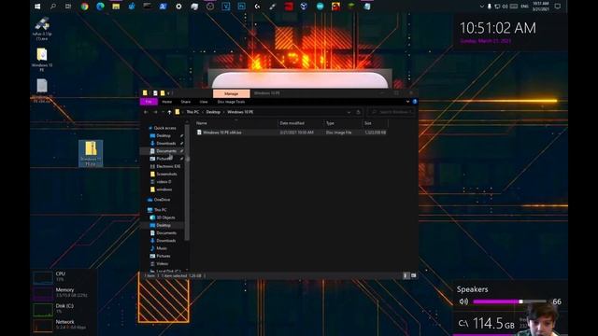
Task: Open taskbar search magnifier
Action: pos(53,7)
